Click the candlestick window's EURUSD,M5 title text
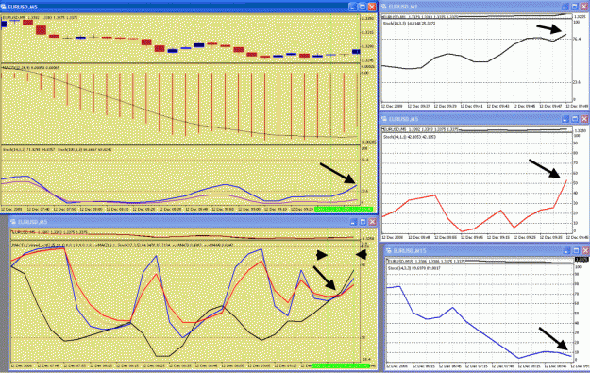Viewport: 590px width, 373px height. coord(23,7)
